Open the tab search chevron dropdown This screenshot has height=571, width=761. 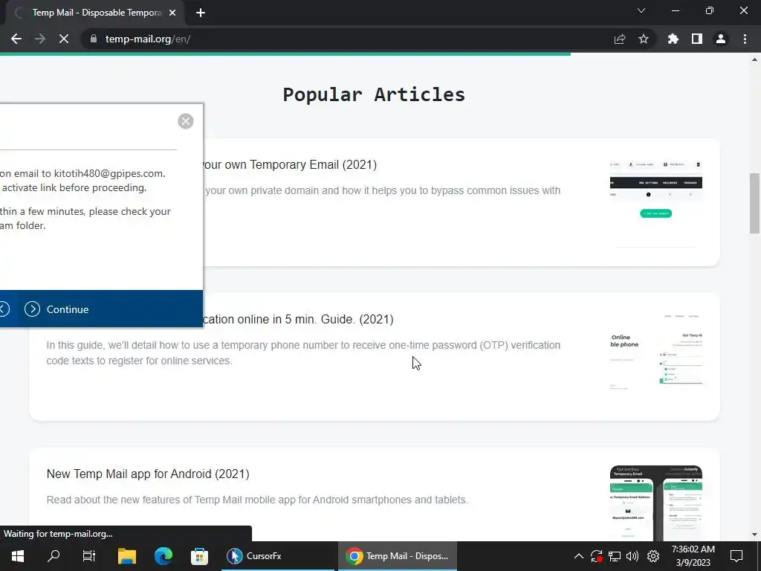click(641, 10)
